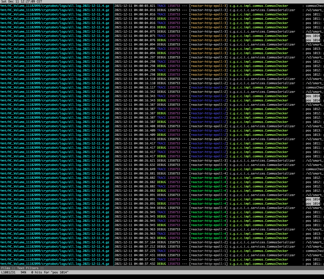Screen dimensions: 324x279
Task: Click the timestamp 04:00:37.431
Action: coord(145,255)
